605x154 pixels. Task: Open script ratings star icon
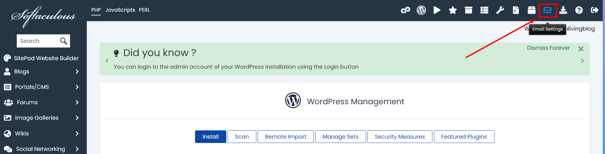453,10
